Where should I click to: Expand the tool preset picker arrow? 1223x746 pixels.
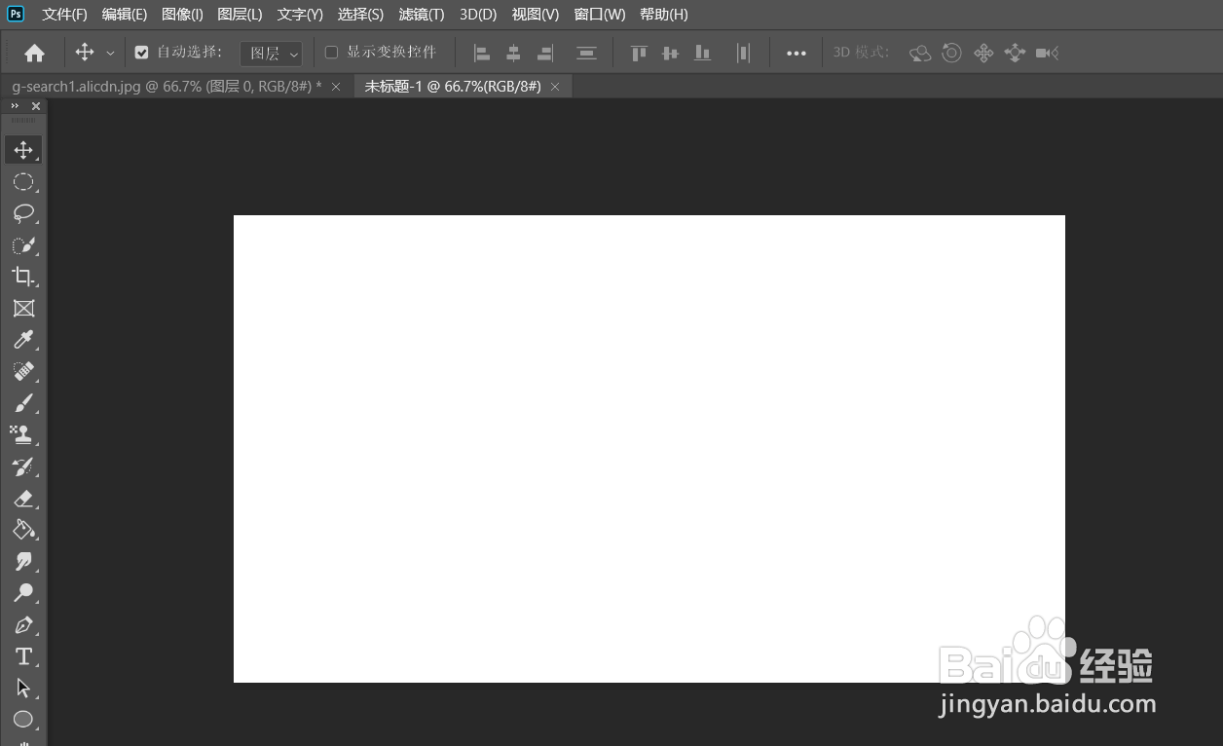pos(110,53)
